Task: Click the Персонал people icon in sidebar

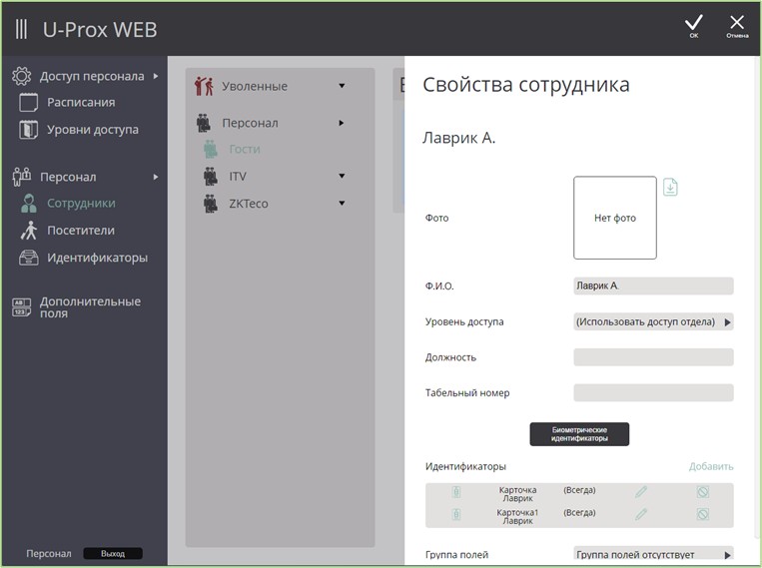Action: point(22,177)
